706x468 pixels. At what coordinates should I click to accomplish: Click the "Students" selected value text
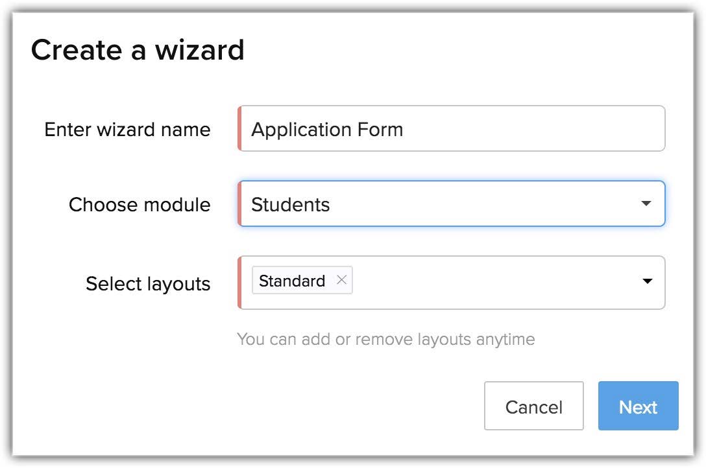(x=291, y=205)
